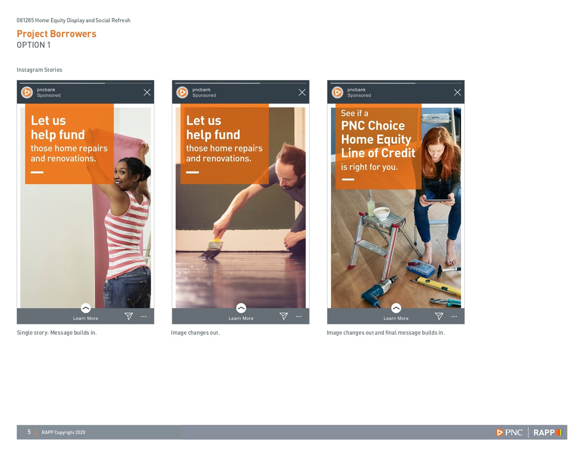Click the 'Let us help fund' headline in first story
The image size is (584, 451).
[x=58, y=128]
